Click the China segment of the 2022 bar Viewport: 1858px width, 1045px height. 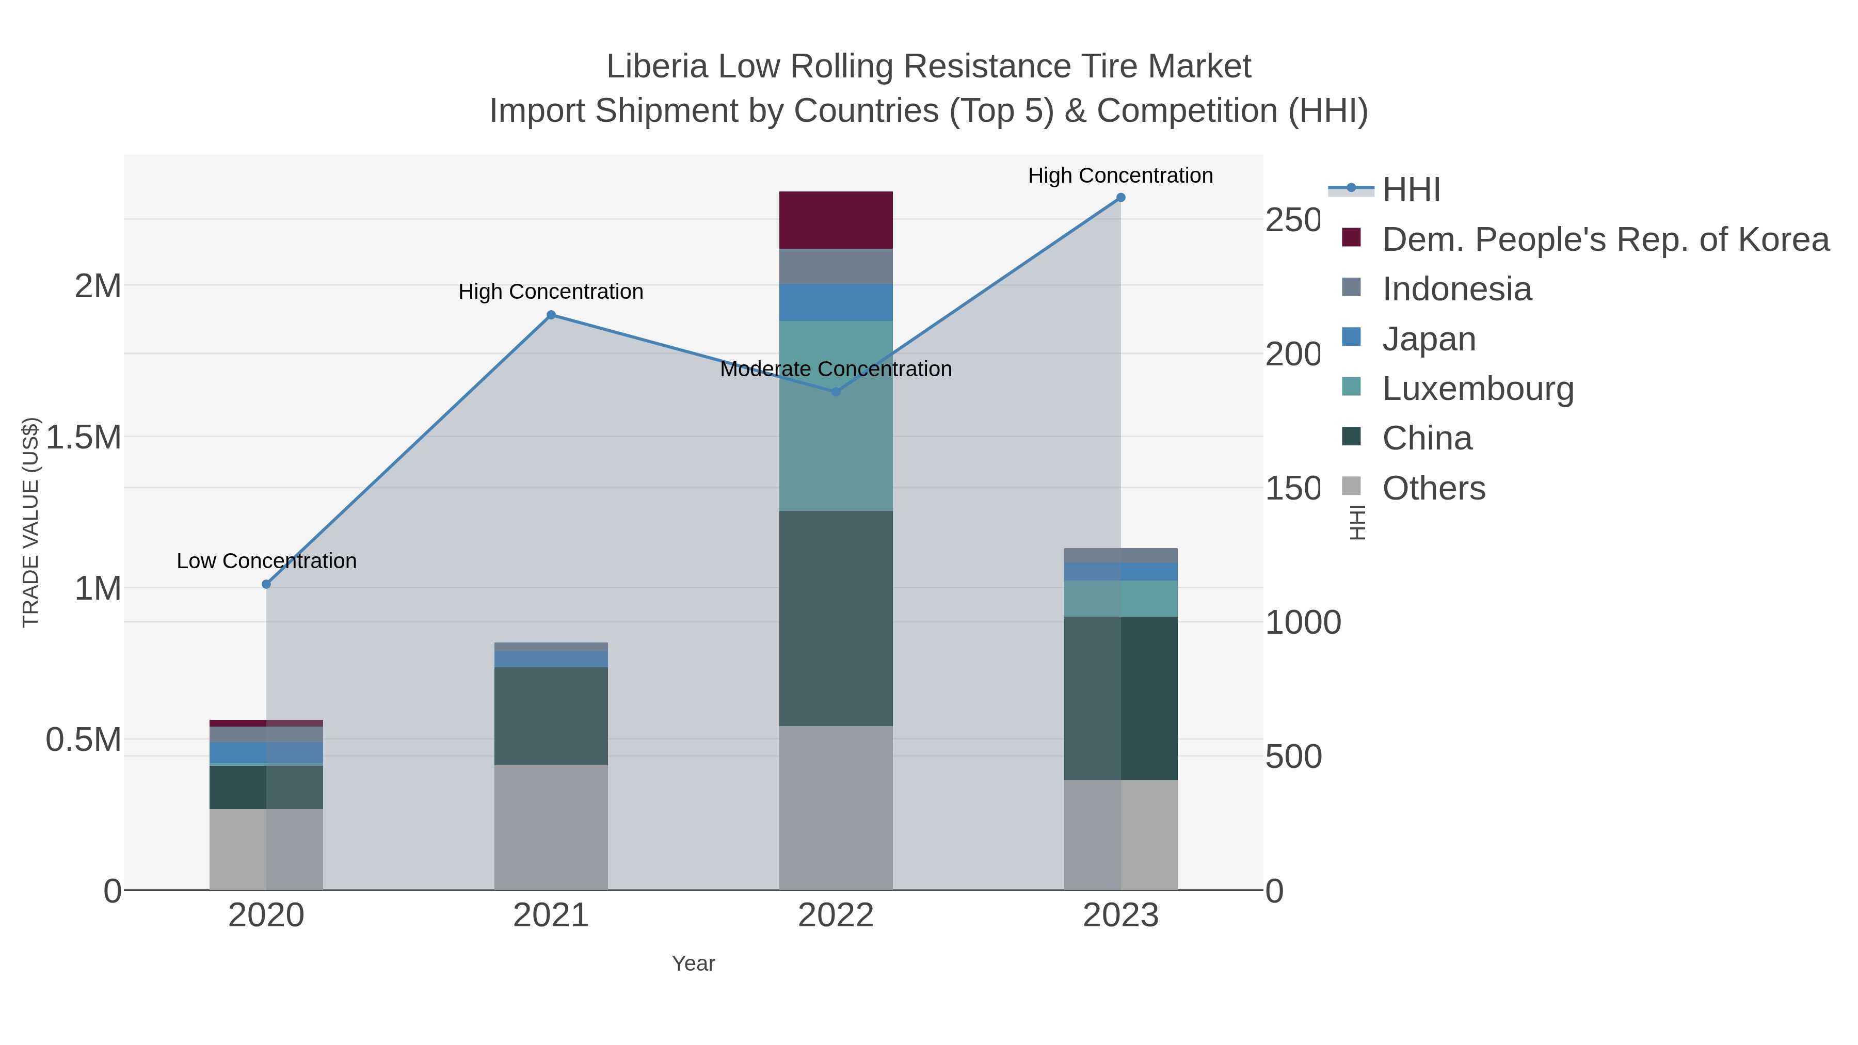(836, 619)
